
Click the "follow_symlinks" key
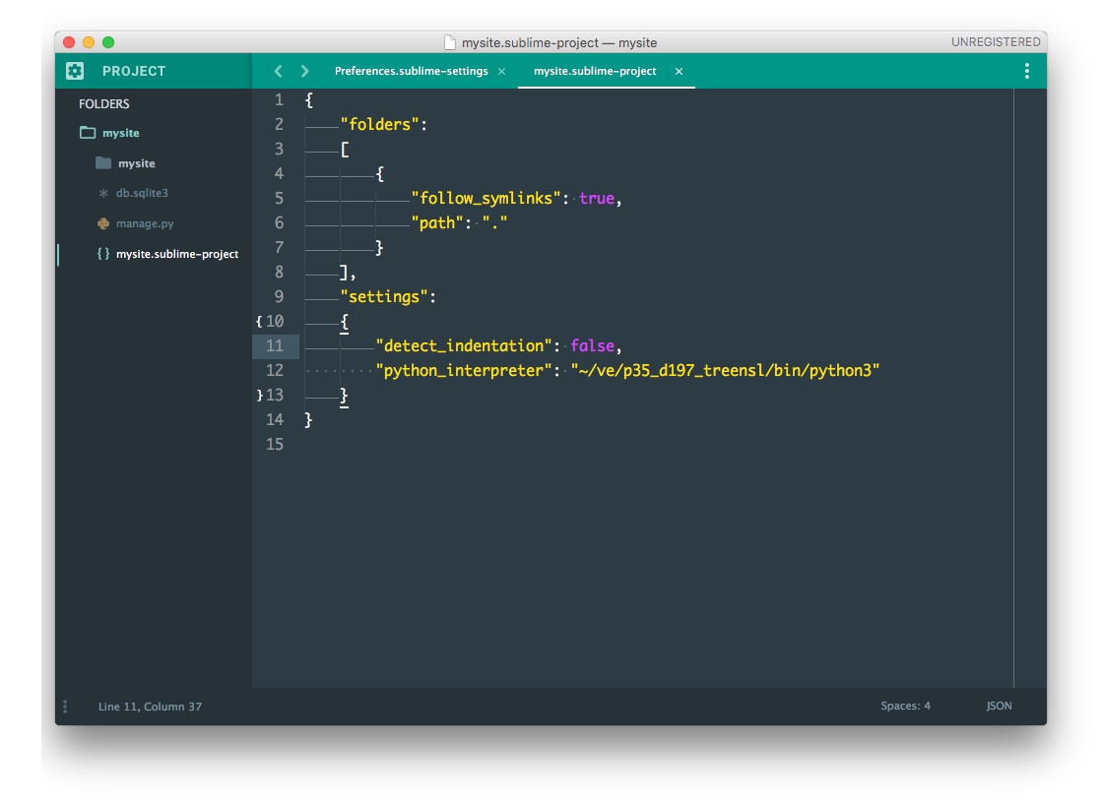point(486,198)
